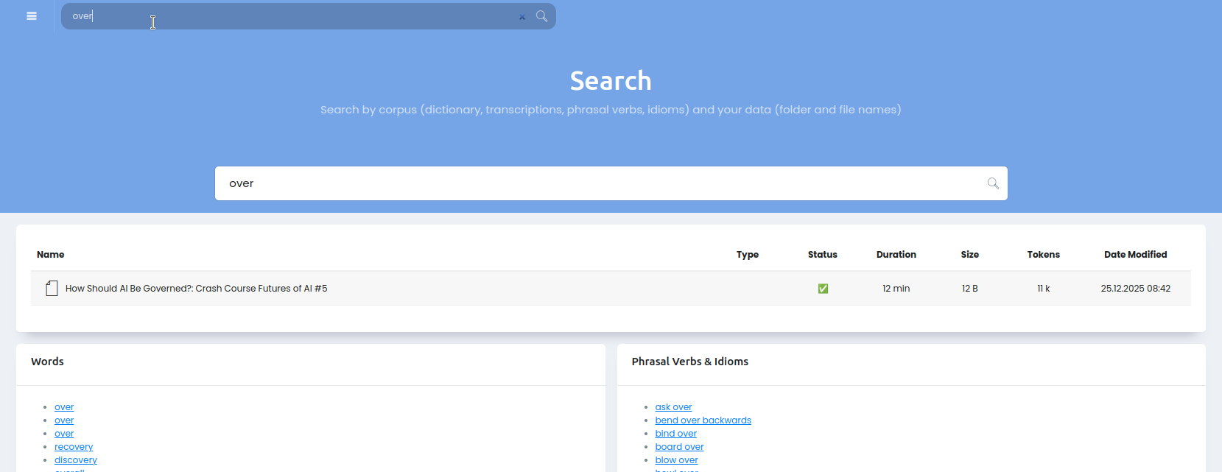Open the hamburger menu icon
This screenshot has width=1222, height=472.
[32, 16]
